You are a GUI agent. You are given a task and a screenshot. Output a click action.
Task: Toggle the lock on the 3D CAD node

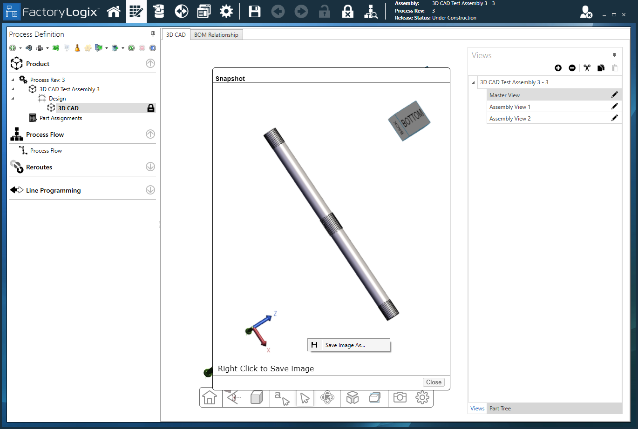pos(150,108)
